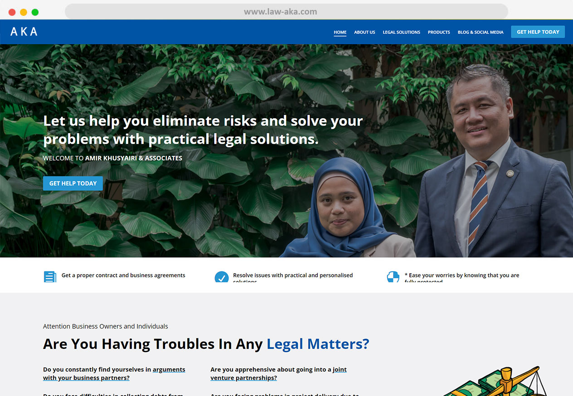Viewport: 573px width, 396px height.
Task: Click Get Help Today button in hero
Action: click(x=73, y=184)
